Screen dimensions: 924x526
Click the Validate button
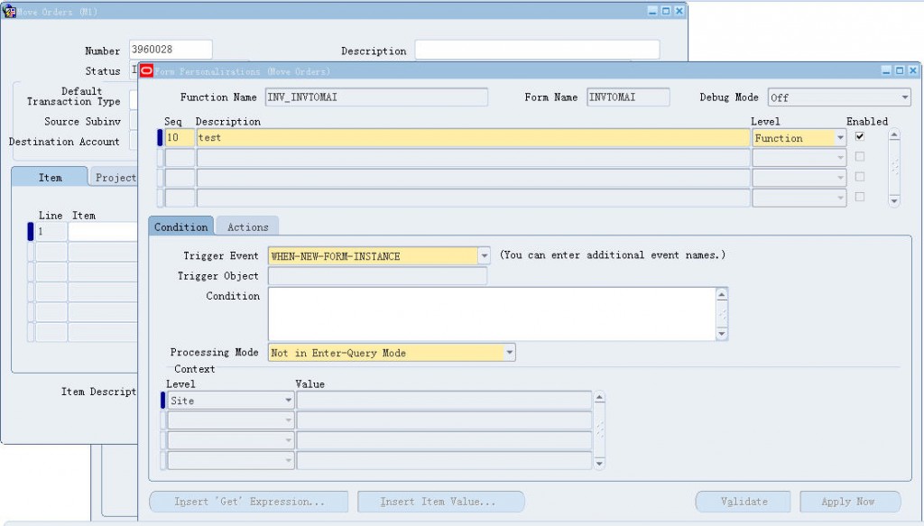tap(743, 501)
